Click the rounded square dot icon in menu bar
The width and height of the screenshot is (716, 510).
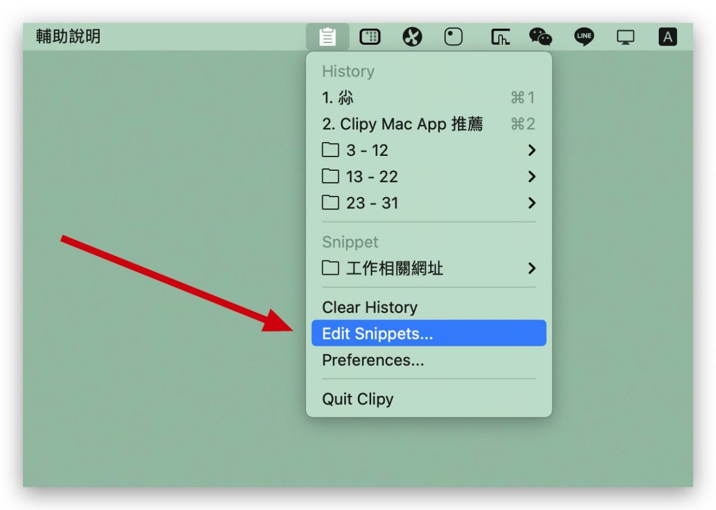click(453, 37)
